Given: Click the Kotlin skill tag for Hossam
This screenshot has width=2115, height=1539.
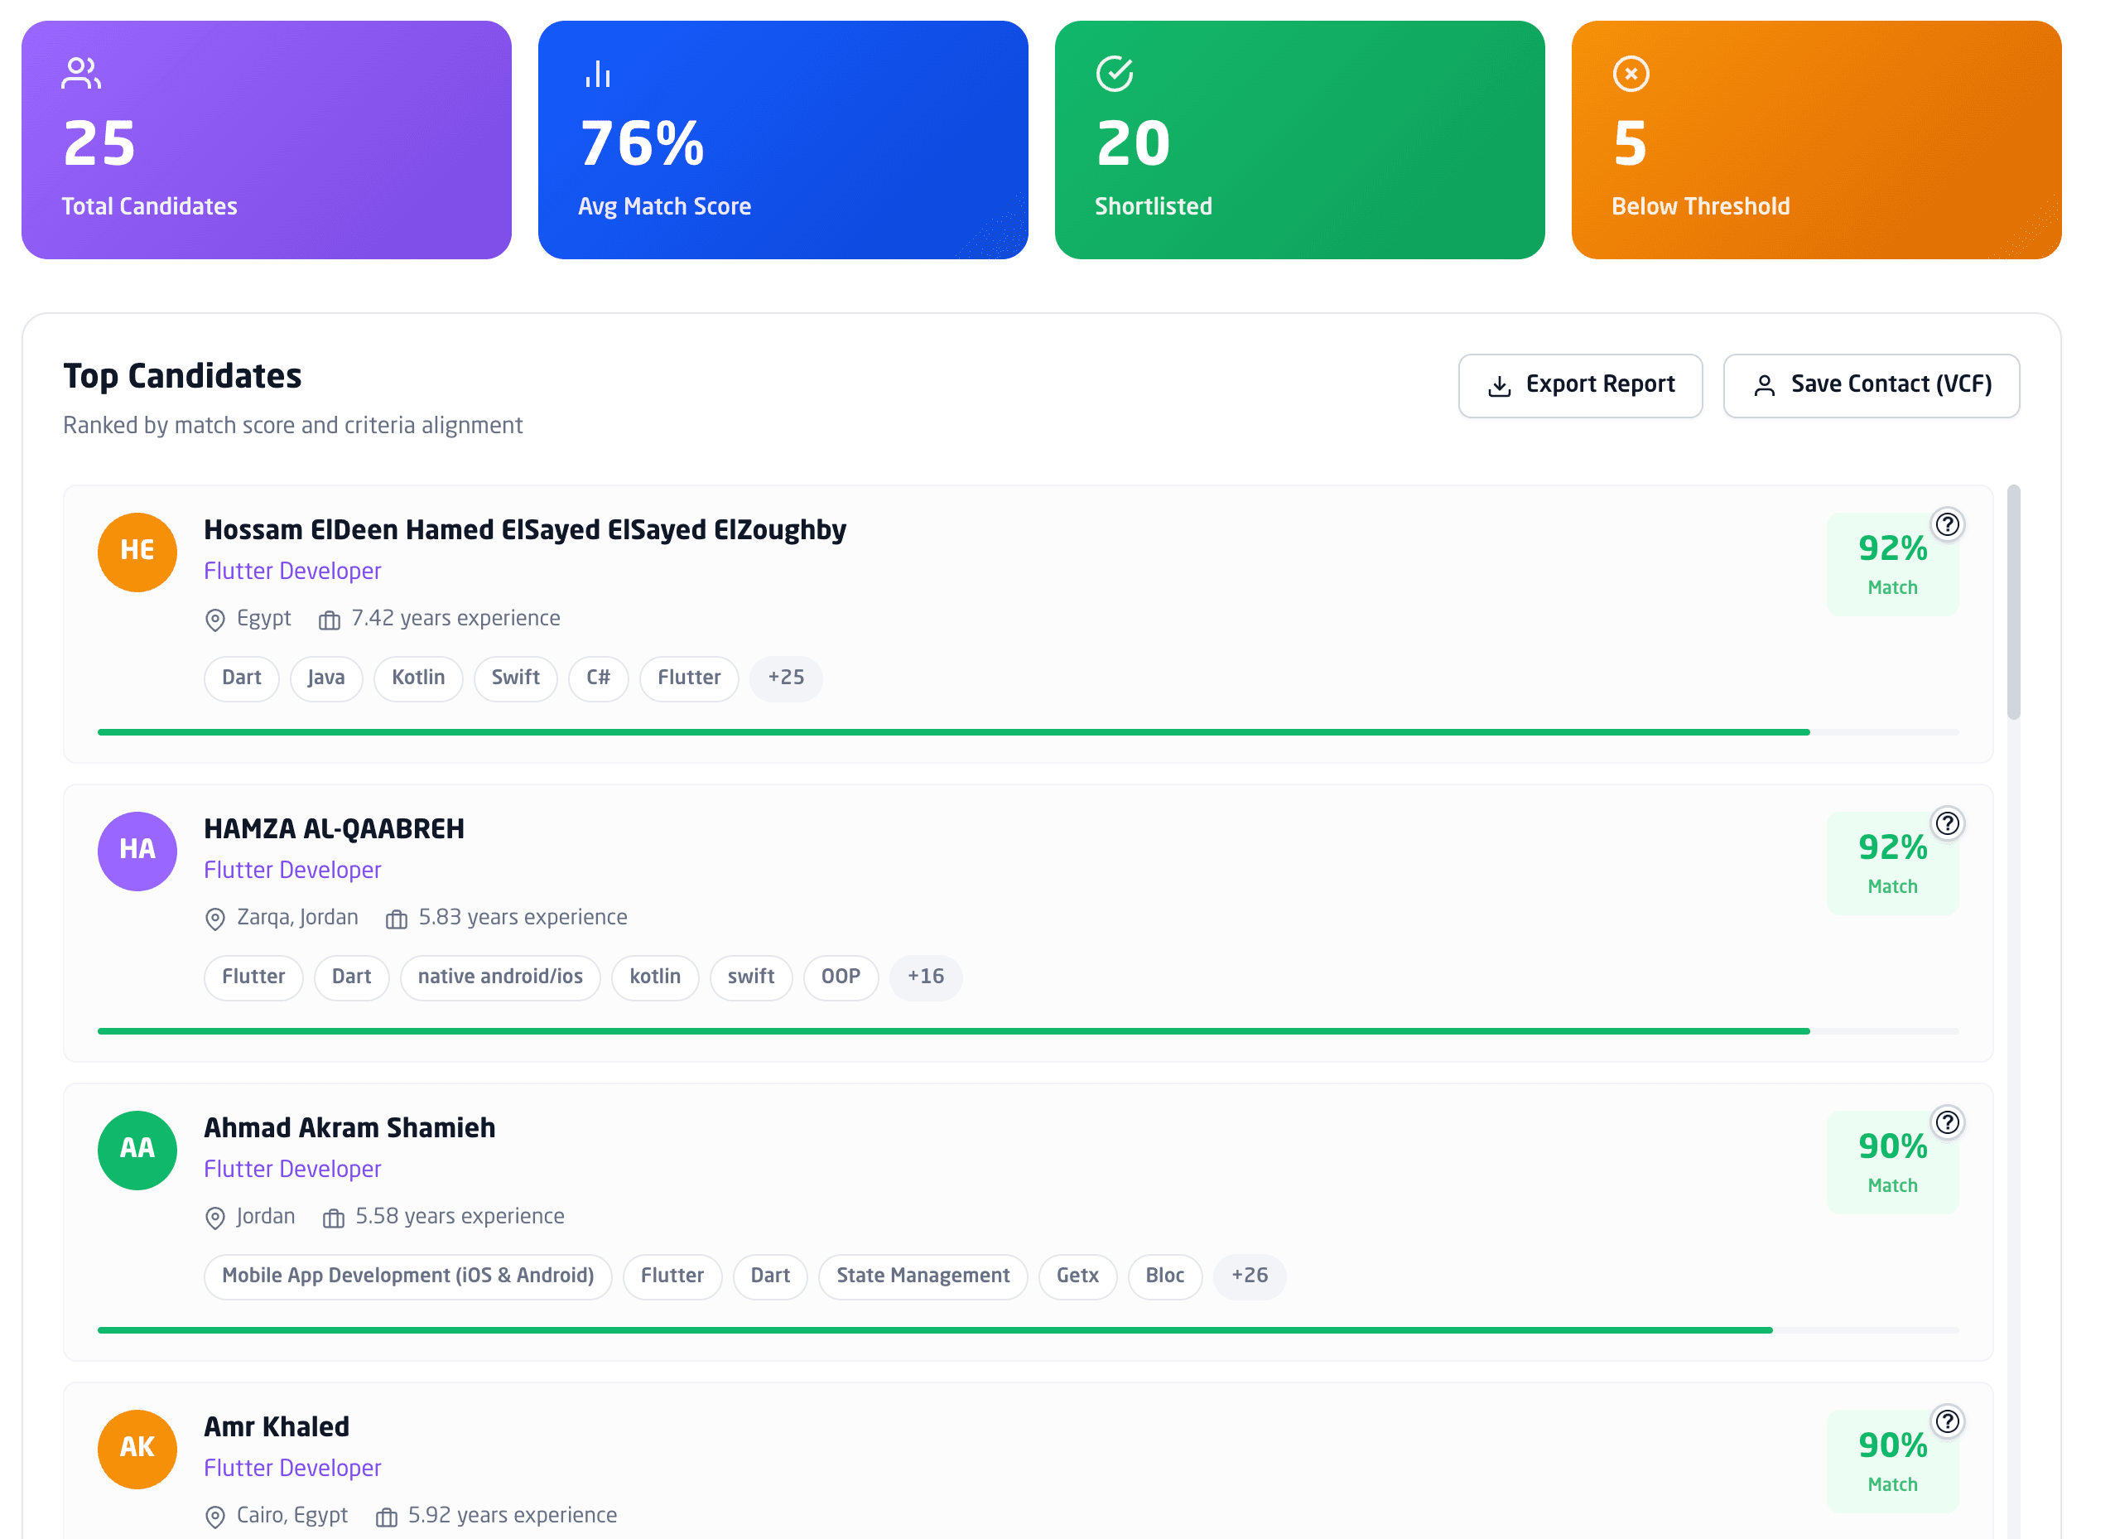Looking at the screenshot, I should pyautogui.click(x=417, y=678).
